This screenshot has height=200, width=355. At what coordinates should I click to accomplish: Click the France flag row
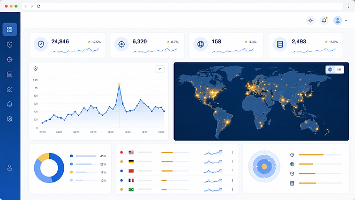coord(177,180)
